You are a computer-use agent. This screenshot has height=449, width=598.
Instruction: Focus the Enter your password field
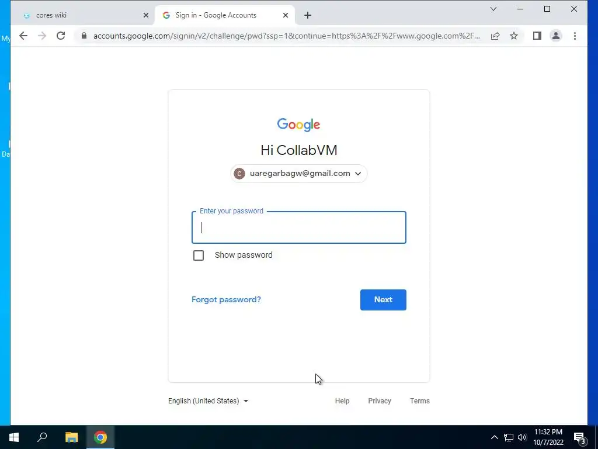299,227
